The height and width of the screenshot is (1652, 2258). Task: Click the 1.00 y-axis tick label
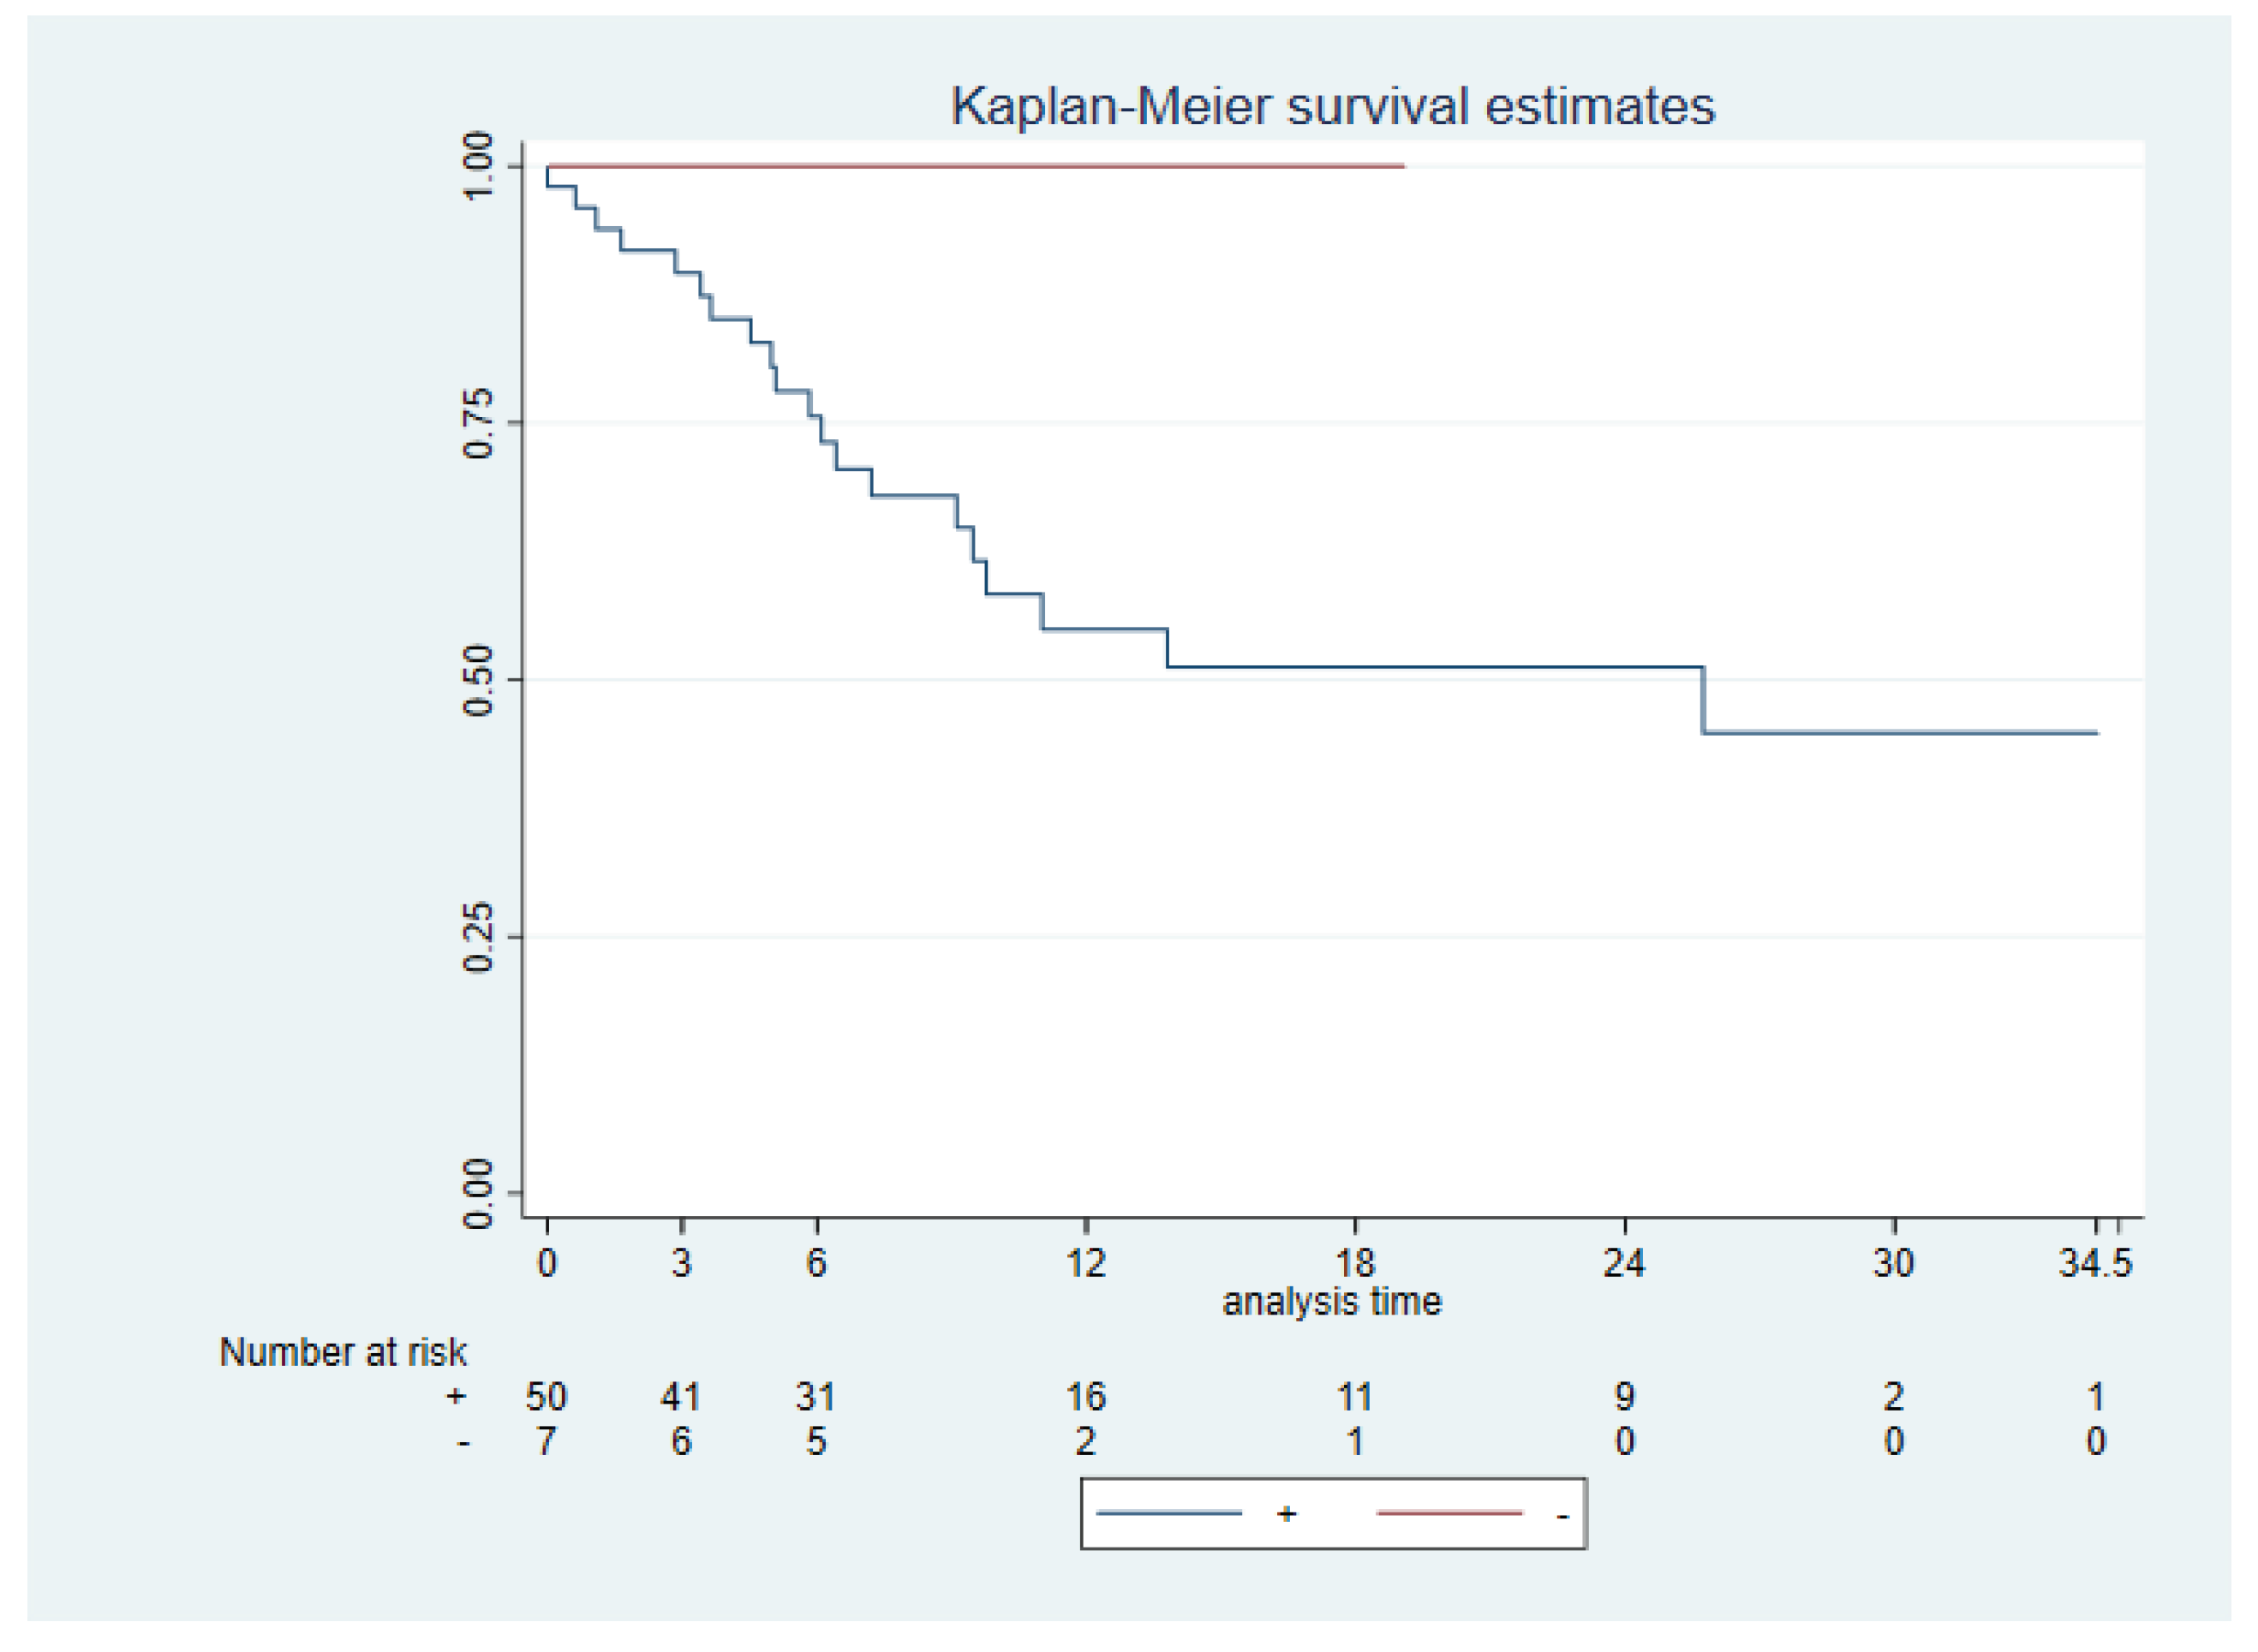479,166
